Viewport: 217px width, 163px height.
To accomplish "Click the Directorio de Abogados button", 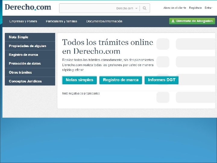I will coord(192,21).
